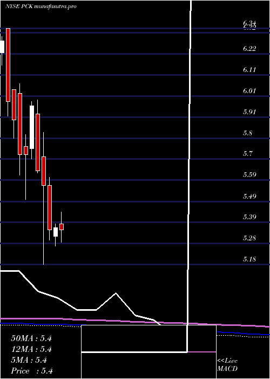270x379 pixels.
Task: Select the 50MA : 5.4 reading
Action: pos(31,338)
